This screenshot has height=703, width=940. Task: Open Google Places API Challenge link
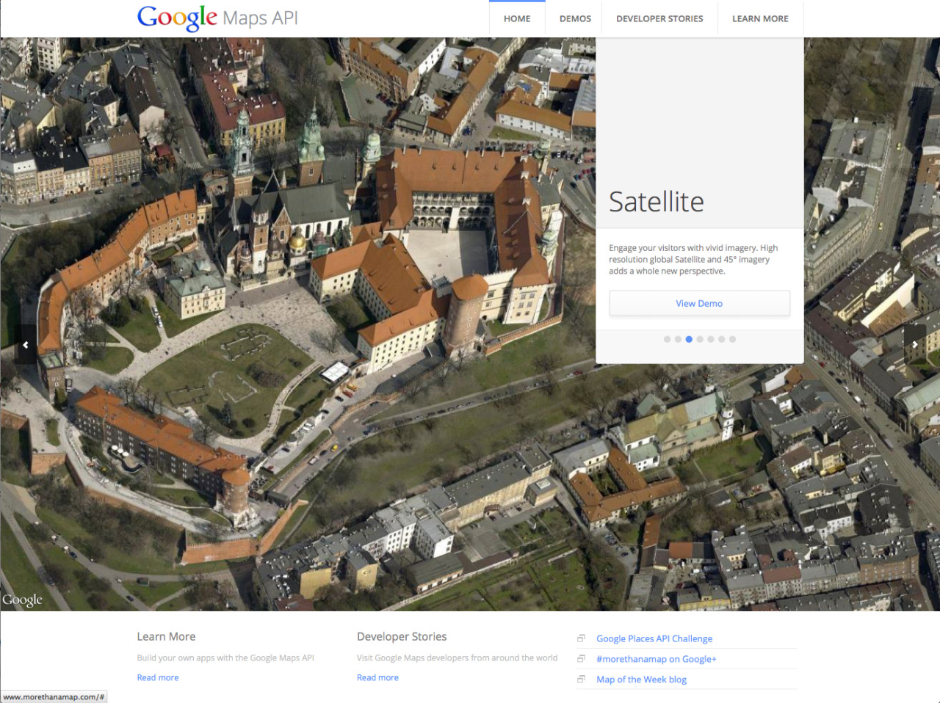654,638
